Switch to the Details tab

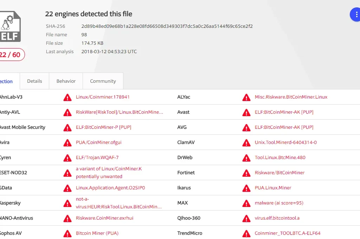[x=34, y=81]
